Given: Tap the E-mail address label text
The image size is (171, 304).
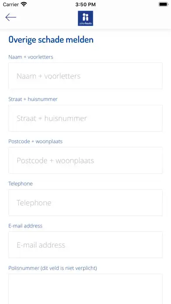Looking at the screenshot, I should pos(25,226).
